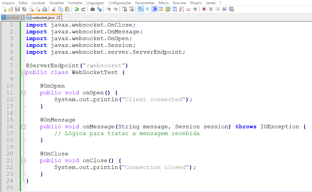Open Find with the binoculars icon
The image size is (312, 192).
(93, 9)
